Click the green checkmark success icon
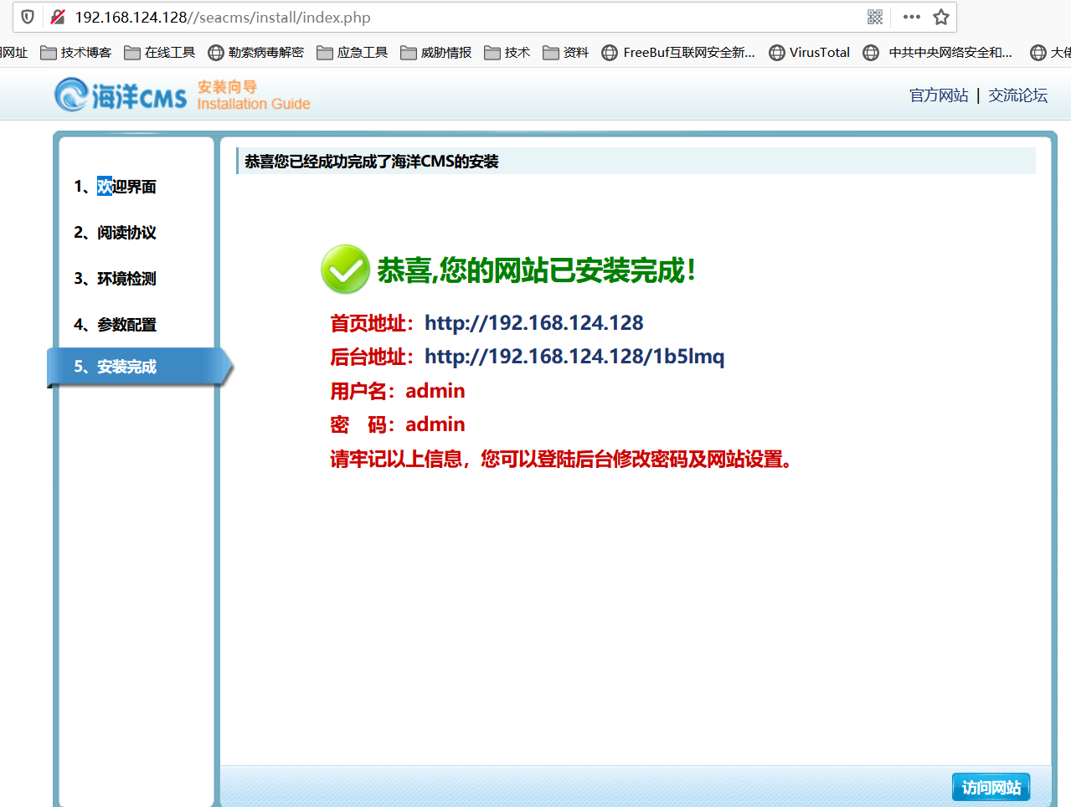This screenshot has height=807, width=1071. [345, 270]
